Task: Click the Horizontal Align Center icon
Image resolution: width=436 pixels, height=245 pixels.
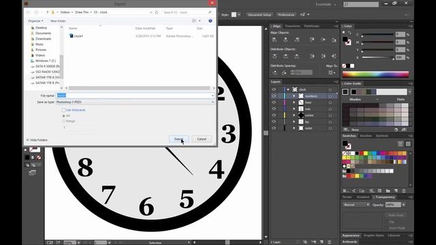Action: point(285,39)
